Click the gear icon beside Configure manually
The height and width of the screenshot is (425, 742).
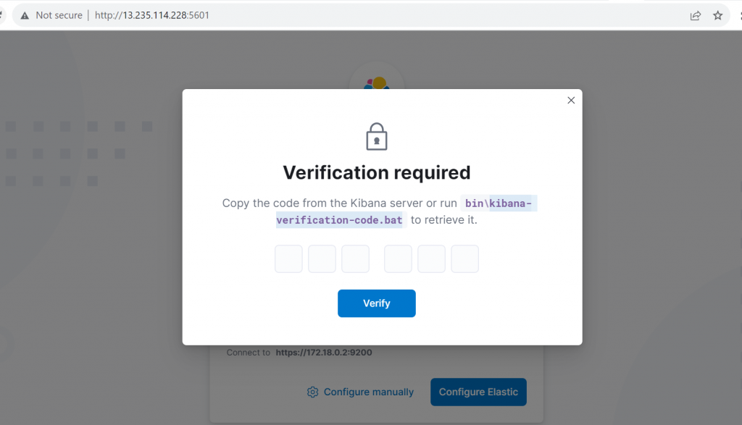pos(313,392)
